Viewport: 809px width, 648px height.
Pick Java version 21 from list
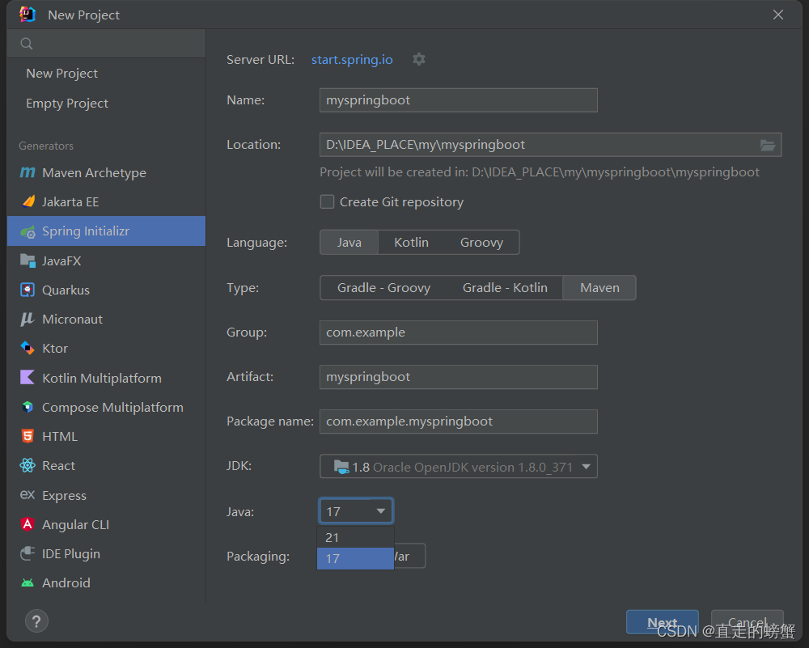click(x=355, y=538)
